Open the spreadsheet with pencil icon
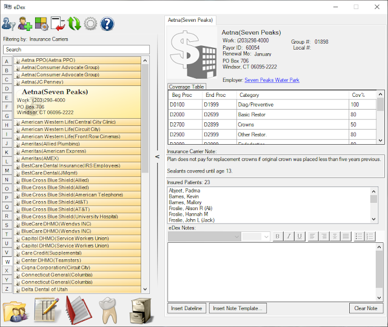Screen dimensions: 388x327 [x=47, y=311]
